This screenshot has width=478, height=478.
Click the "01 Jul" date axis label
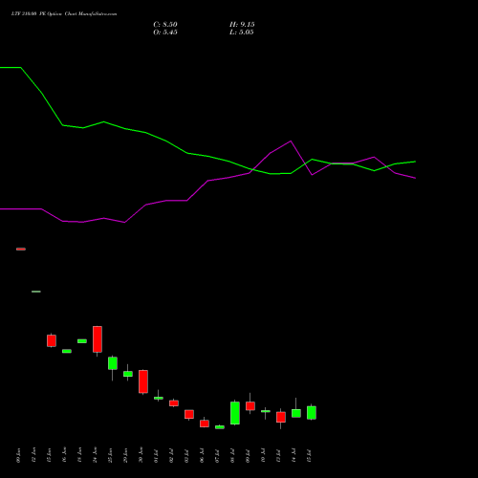tap(156, 456)
